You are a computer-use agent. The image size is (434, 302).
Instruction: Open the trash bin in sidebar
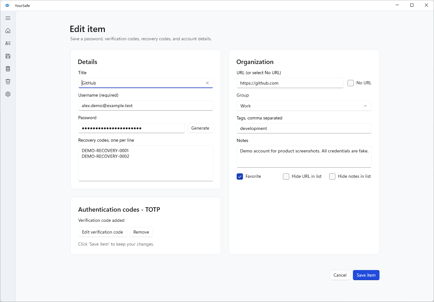tap(8, 81)
